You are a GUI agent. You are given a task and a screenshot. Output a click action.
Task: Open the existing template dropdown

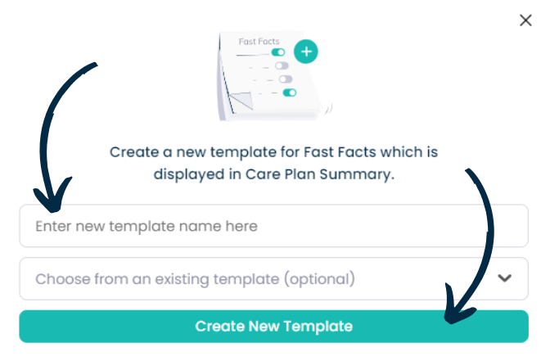tap(273, 279)
